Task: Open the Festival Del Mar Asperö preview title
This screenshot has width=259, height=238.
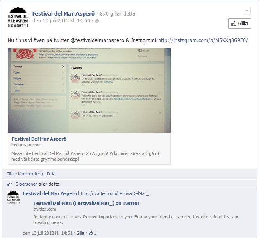Action: pyautogui.click(x=39, y=139)
